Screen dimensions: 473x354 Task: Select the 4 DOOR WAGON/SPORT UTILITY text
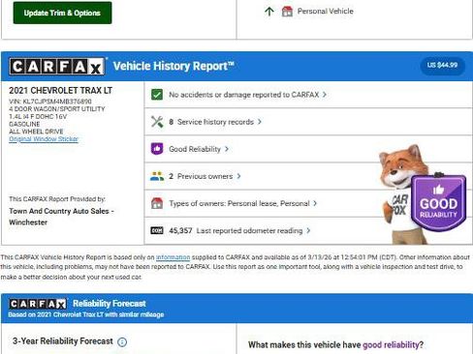pyautogui.click(x=57, y=109)
